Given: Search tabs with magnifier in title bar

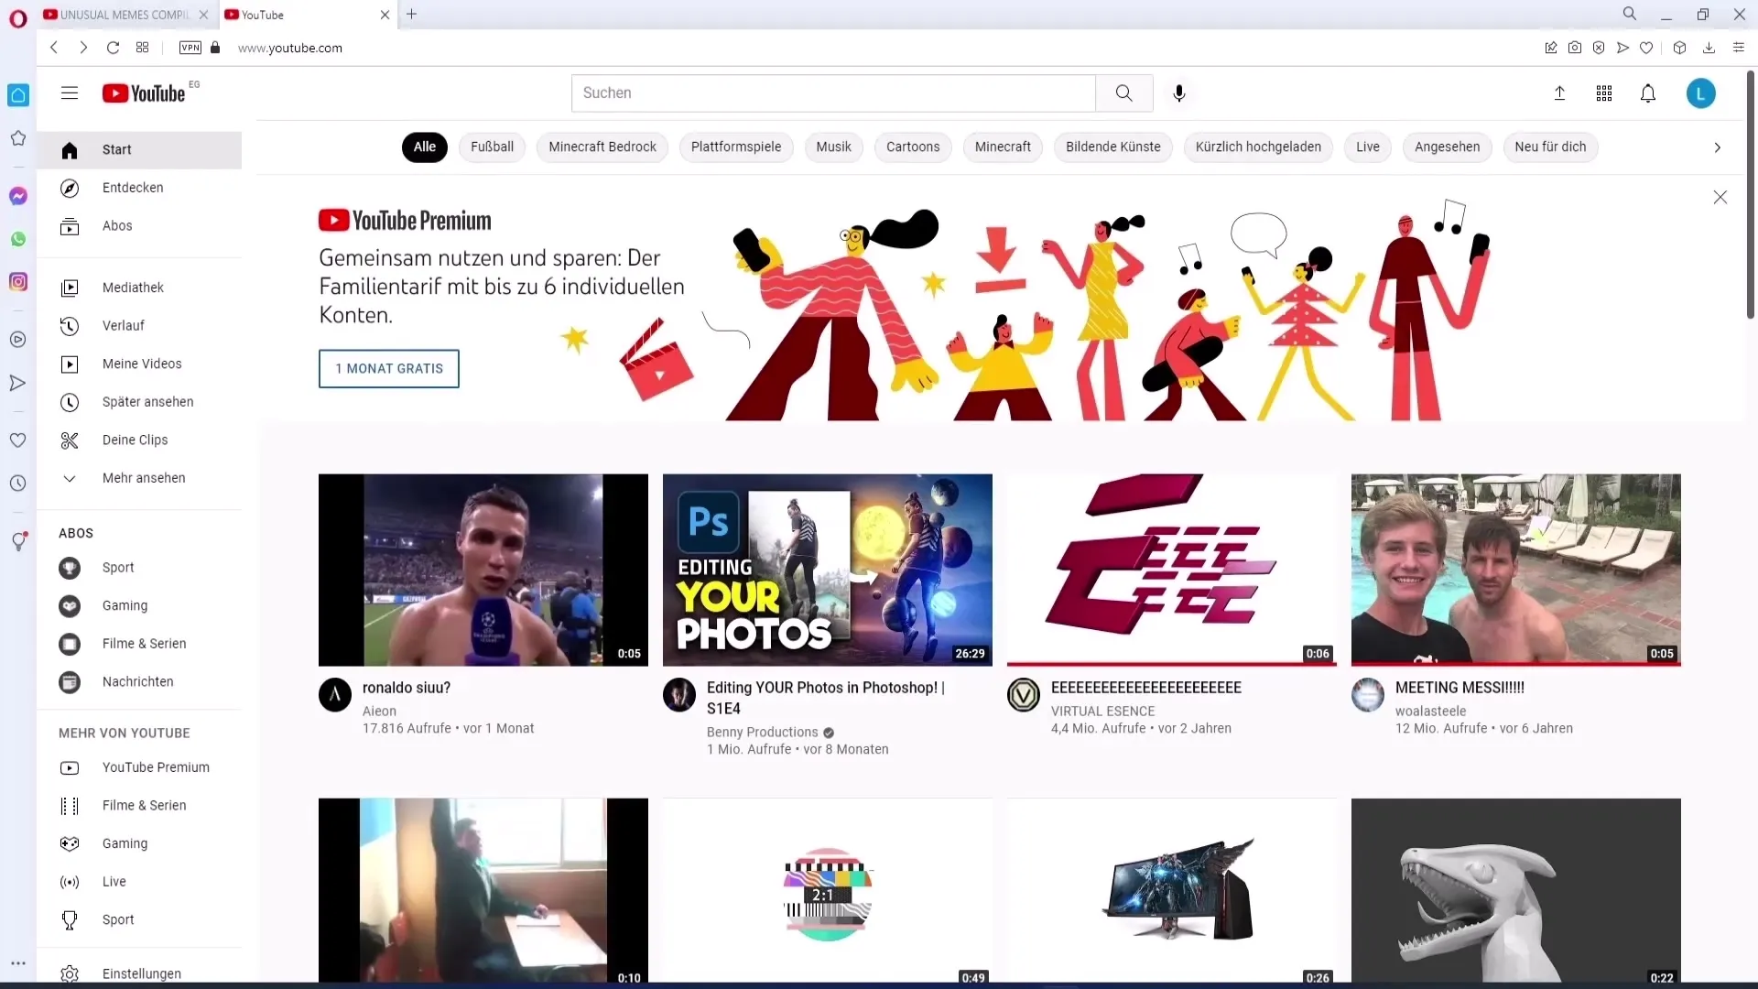Looking at the screenshot, I should tap(1630, 14).
